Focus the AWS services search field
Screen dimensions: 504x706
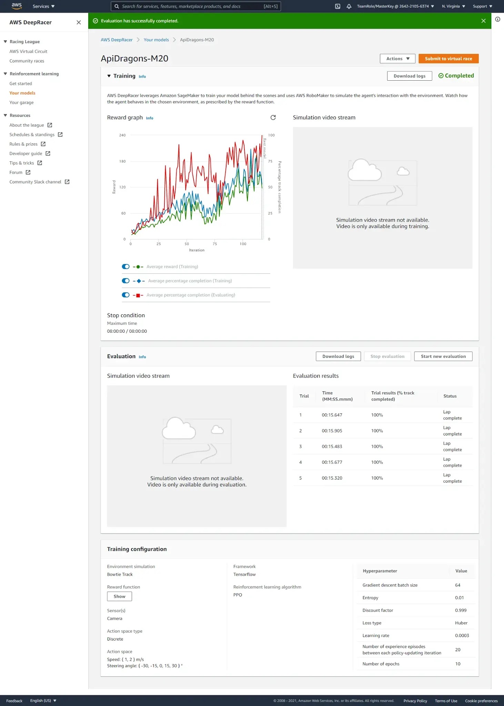(196, 7)
